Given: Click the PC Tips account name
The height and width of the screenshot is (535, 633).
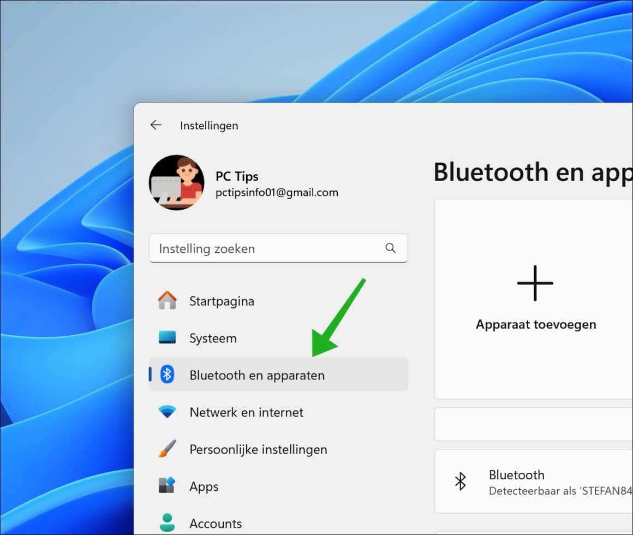Looking at the screenshot, I should tap(237, 176).
